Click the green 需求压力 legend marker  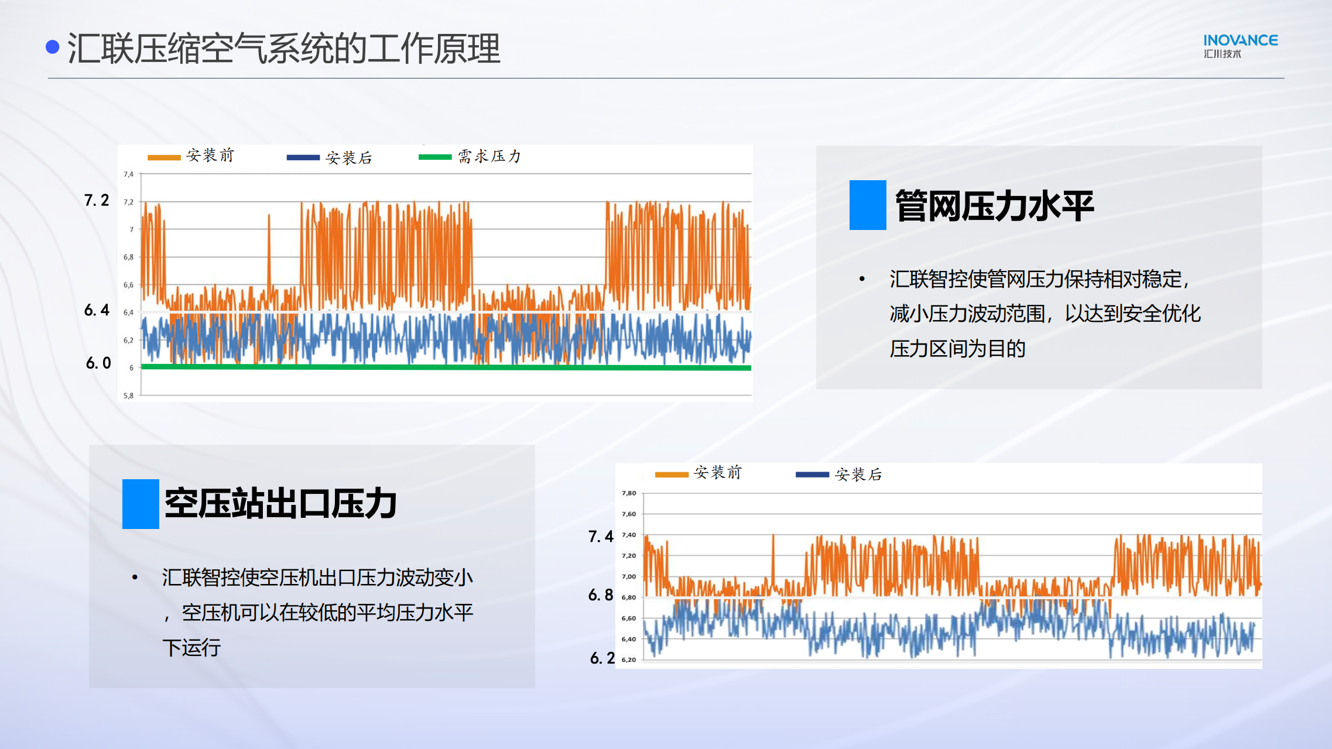pyautogui.click(x=435, y=157)
